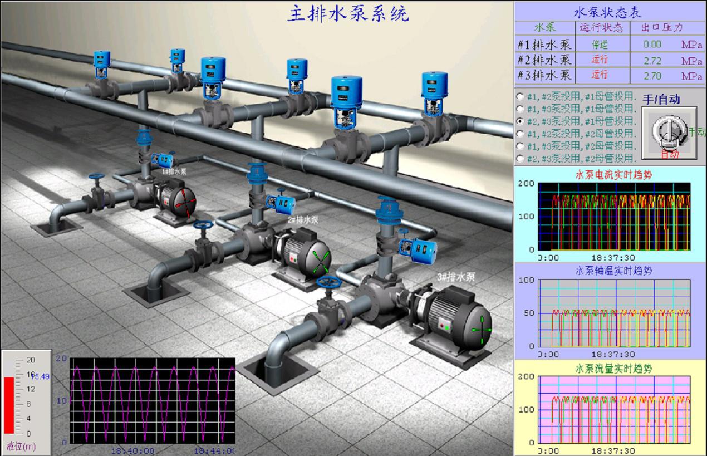Image resolution: width=707 pixels, height=456 pixels.
Task: Open the 水泵电流实时趋势 chart
Action: (614, 216)
